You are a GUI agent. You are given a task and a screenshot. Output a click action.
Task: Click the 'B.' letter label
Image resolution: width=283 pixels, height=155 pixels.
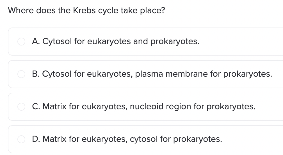click(x=36, y=74)
